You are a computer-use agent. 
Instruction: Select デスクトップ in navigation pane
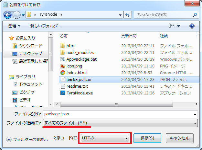pyautogui.click(x=30, y=53)
